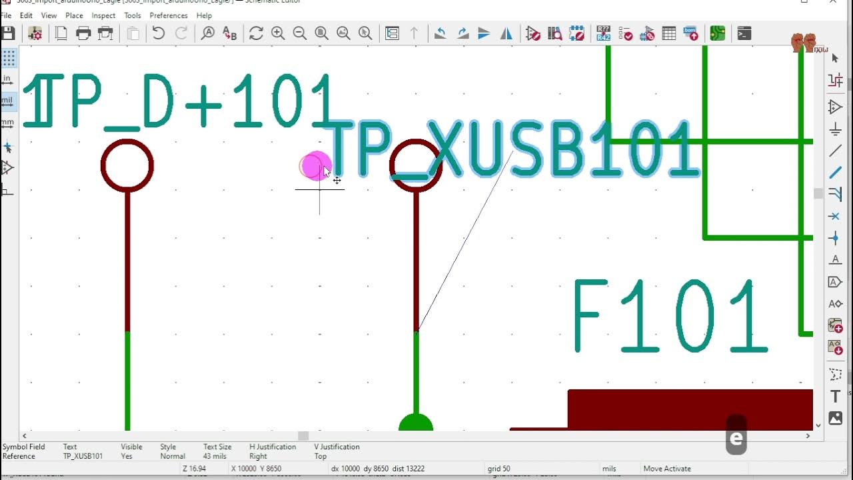Image resolution: width=853 pixels, height=480 pixels.
Task: Select the Add Bus tool
Action: click(x=835, y=173)
